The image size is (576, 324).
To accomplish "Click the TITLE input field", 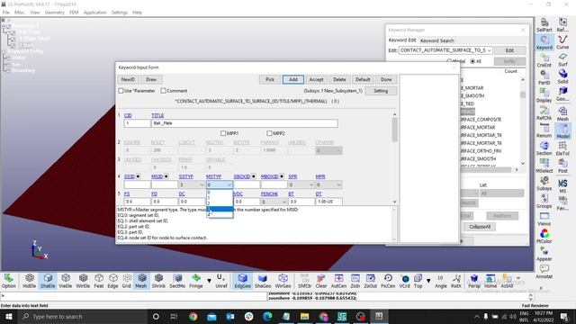I will coord(245,123).
